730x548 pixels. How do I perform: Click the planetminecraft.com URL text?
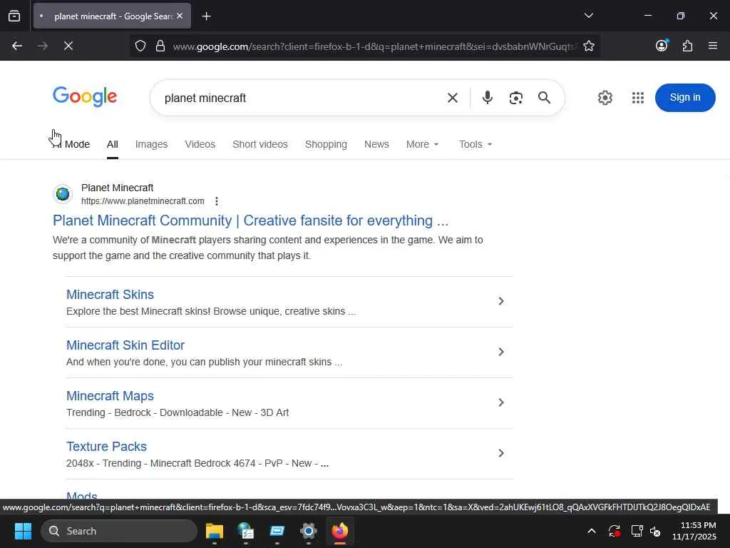(143, 201)
